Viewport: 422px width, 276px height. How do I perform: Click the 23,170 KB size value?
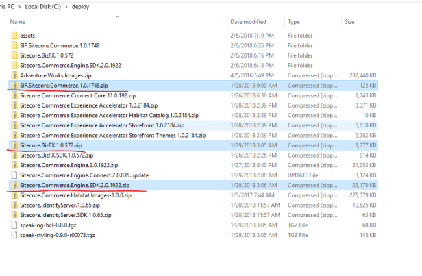[x=364, y=185]
